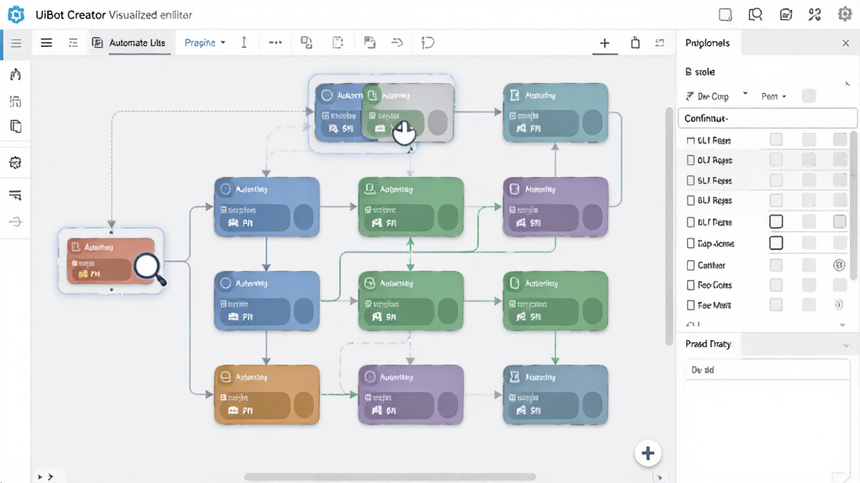This screenshot has height=483, width=860.
Task: Open the Prepine dropdown
Action: 205,42
